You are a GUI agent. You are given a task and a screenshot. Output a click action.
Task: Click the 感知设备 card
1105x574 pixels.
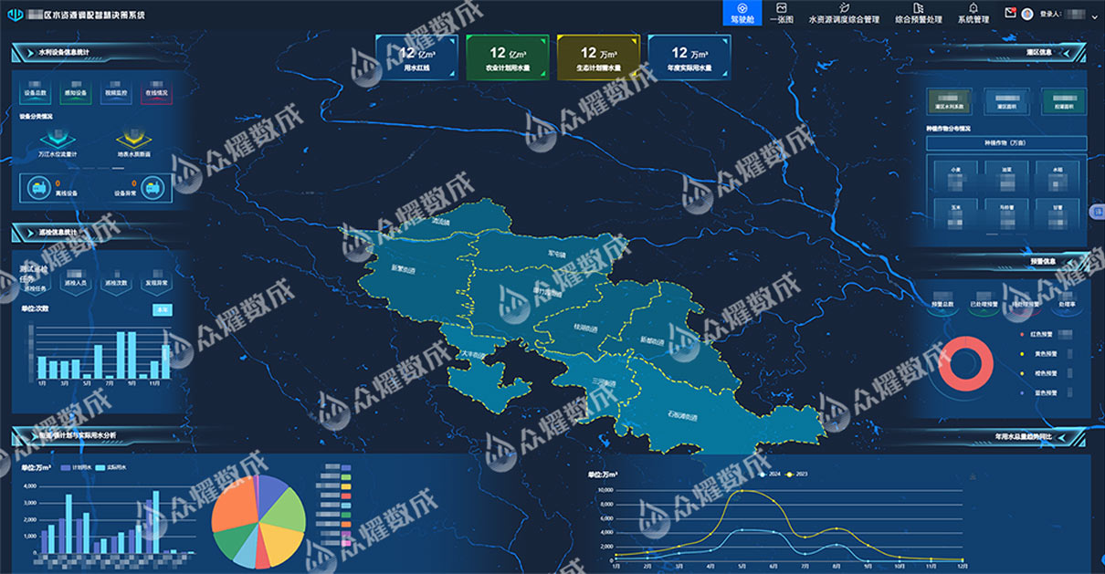75,92
